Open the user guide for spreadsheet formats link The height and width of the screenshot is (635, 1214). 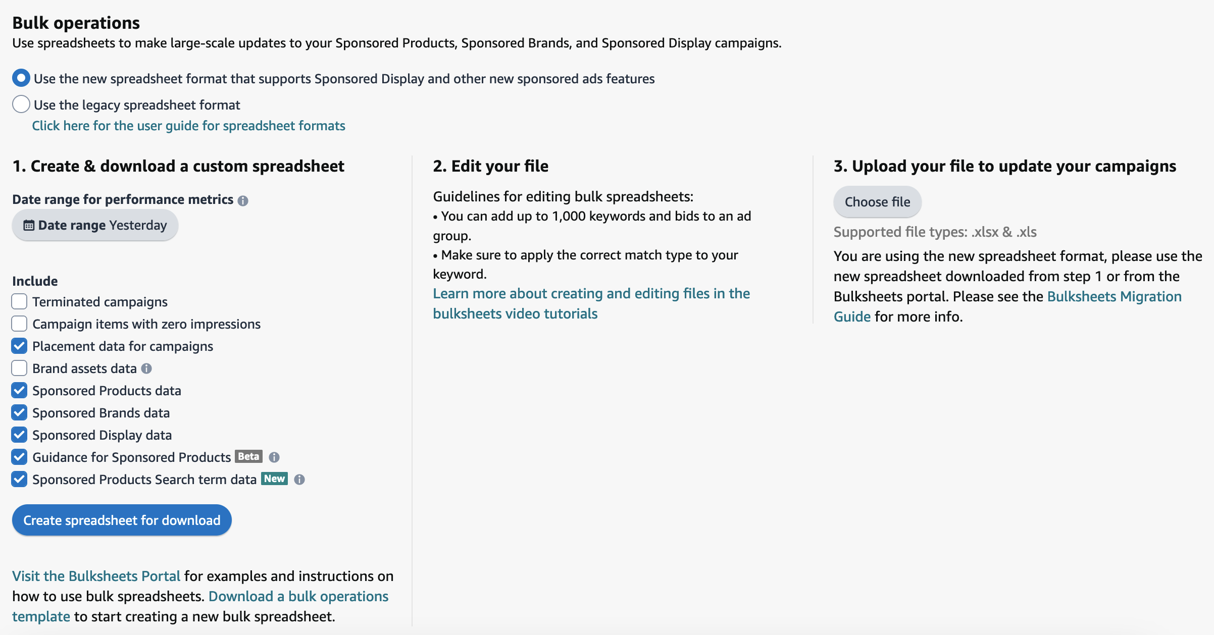tap(188, 126)
